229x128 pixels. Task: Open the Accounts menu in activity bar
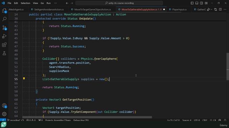[4, 106]
